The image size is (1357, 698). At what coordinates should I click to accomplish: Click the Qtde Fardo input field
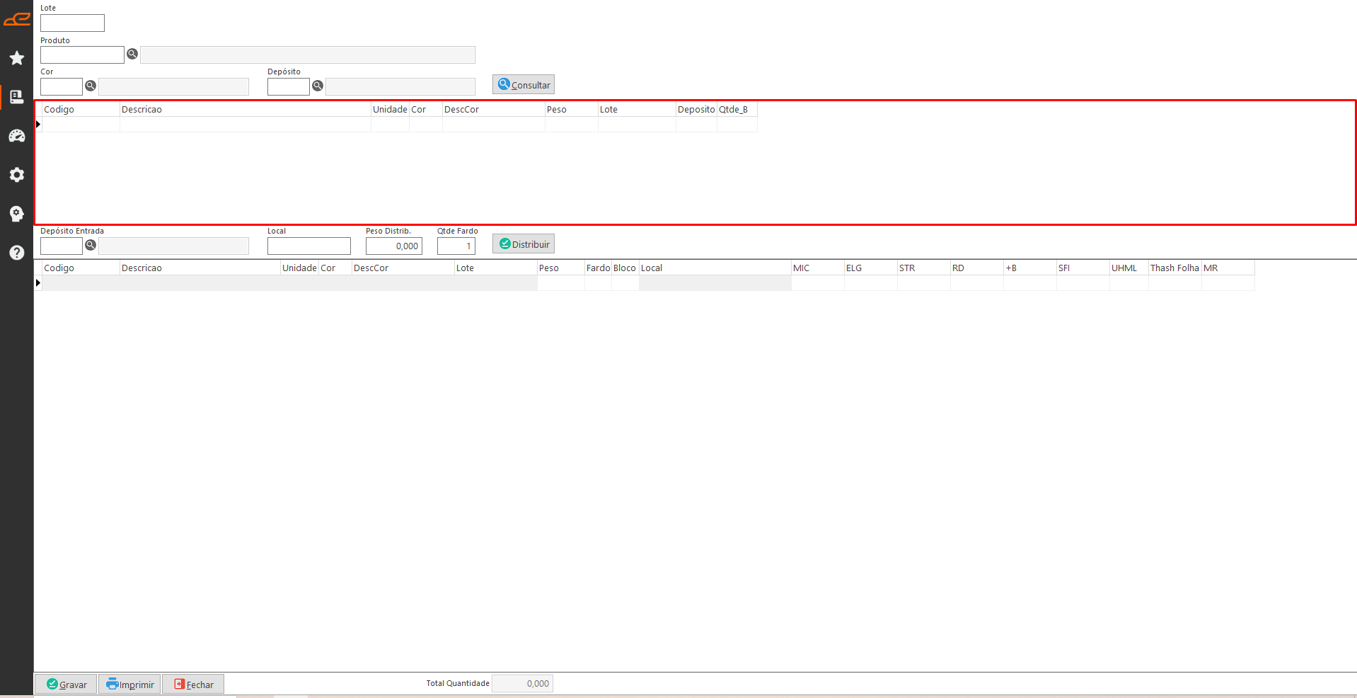pos(456,246)
